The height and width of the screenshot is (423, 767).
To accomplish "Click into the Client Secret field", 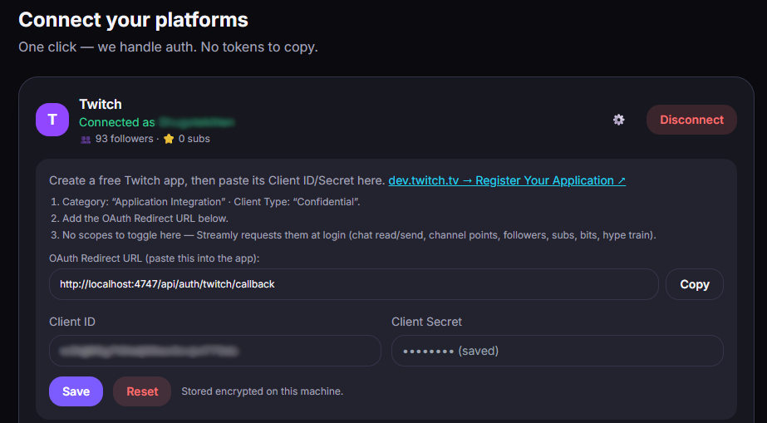I will [x=557, y=351].
